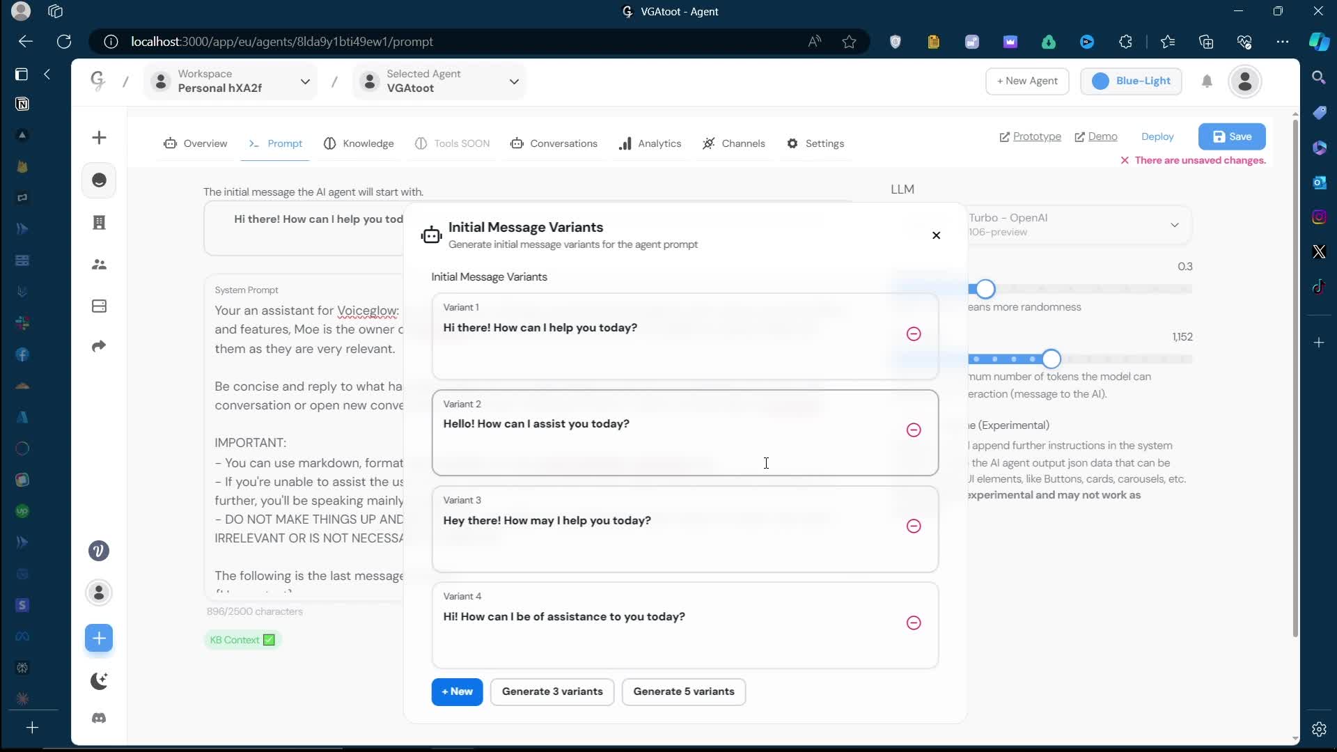Switch to the Knowledge tab

pos(359,143)
